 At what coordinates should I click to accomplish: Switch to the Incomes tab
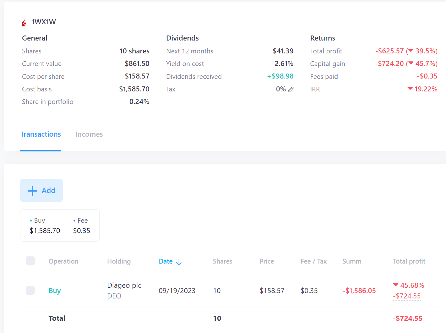pyautogui.click(x=89, y=134)
